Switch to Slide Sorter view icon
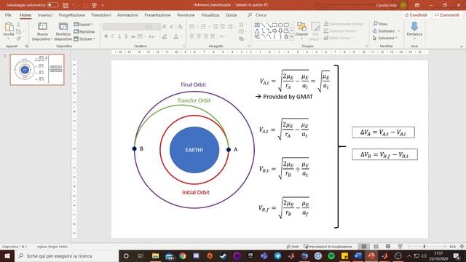 pyautogui.click(x=376, y=247)
